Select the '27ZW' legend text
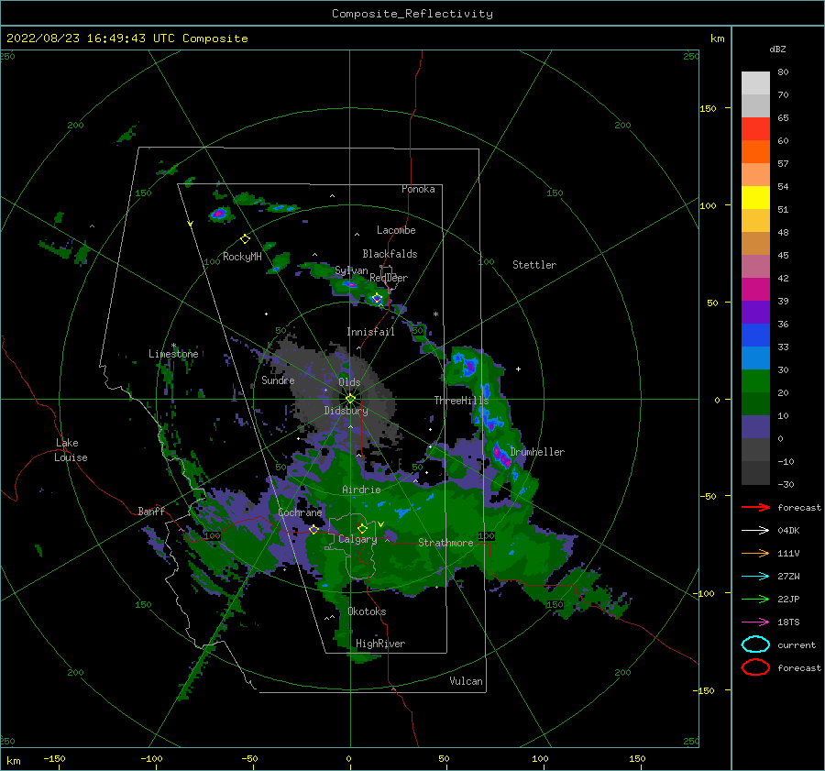The image size is (825, 771). (x=788, y=577)
